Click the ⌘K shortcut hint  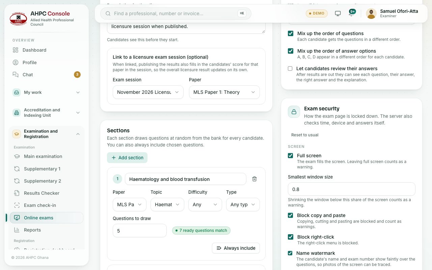[x=242, y=13]
